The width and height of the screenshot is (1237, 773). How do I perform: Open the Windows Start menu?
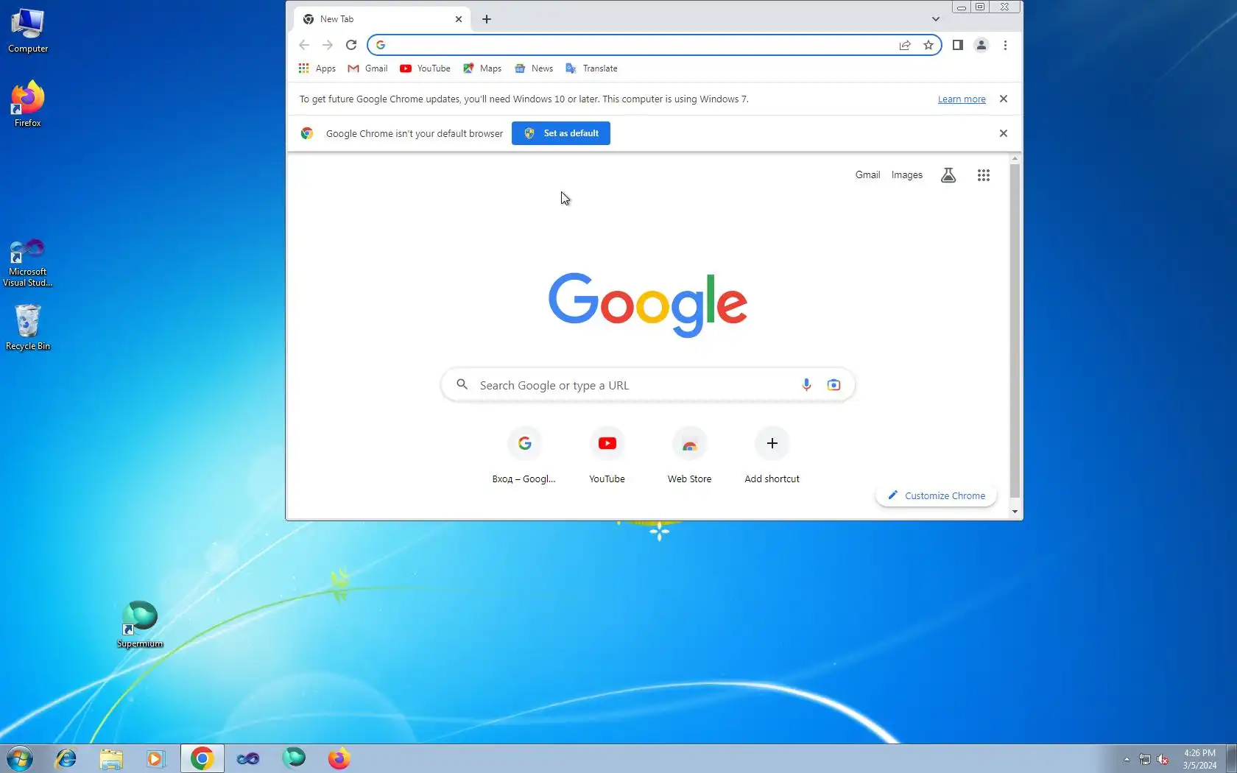[x=20, y=758]
